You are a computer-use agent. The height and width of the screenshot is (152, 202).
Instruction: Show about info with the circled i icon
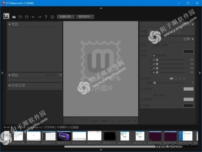click(x=52, y=17)
